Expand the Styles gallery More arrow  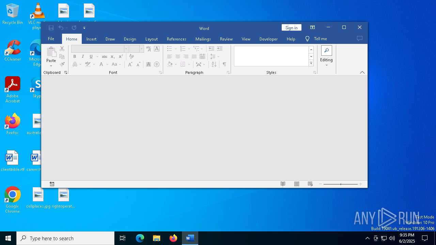[311, 63]
